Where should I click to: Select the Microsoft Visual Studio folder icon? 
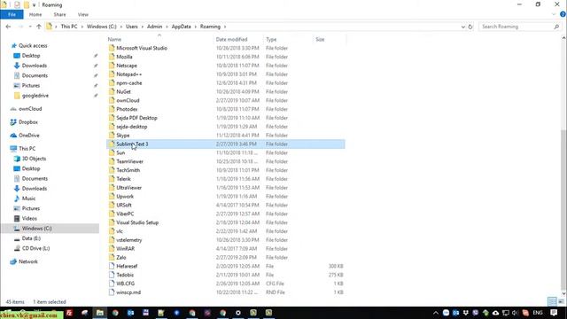coord(112,48)
